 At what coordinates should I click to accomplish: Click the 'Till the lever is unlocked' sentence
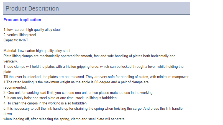pyautogui.click(x=96, y=77)
